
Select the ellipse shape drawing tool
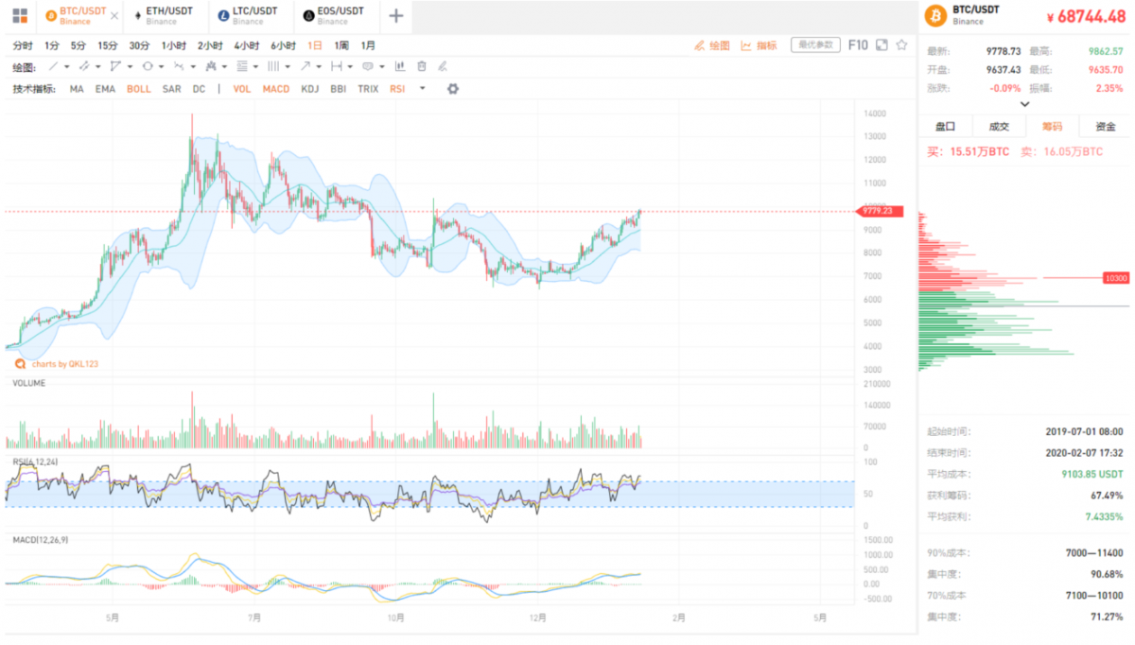click(147, 66)
